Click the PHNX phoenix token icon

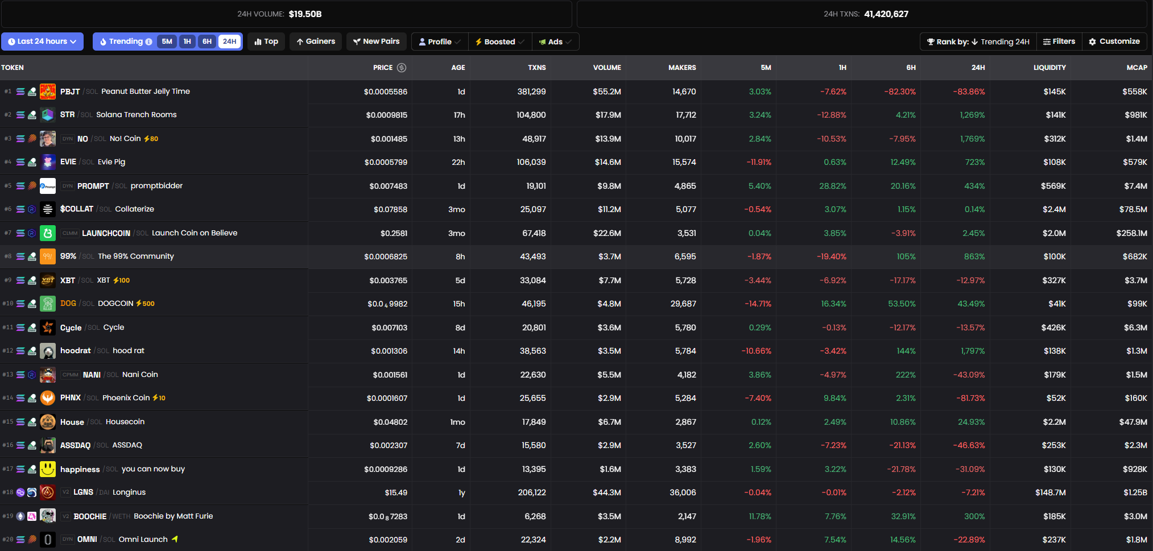[48, 398]
